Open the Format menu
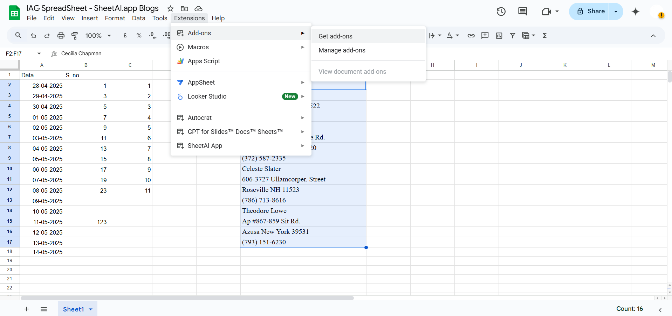 115,18
